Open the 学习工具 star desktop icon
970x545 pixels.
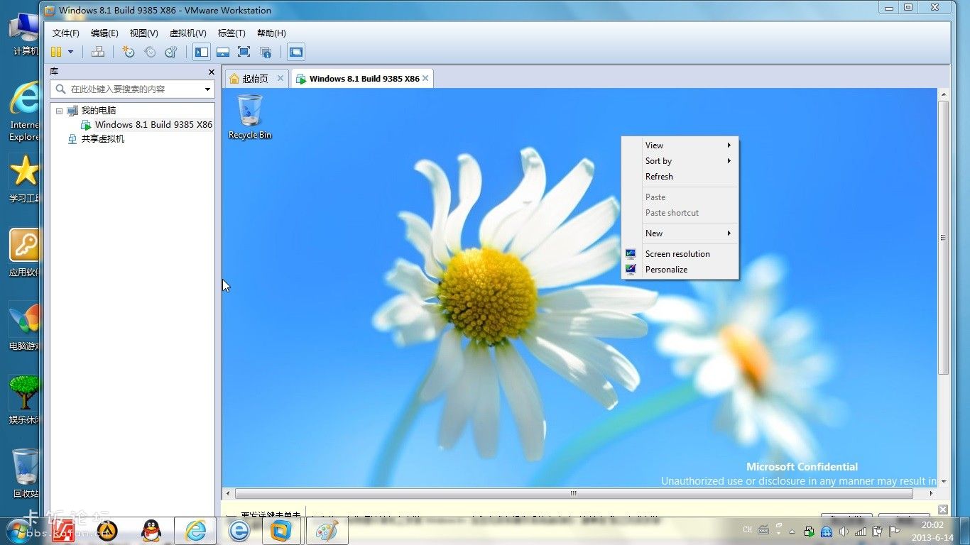tap(24, 180)
